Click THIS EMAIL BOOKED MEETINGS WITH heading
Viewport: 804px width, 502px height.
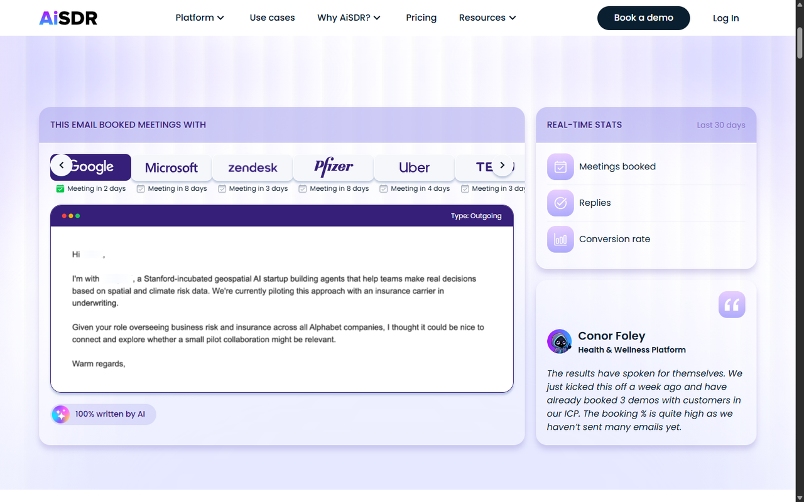coord(128,125)
